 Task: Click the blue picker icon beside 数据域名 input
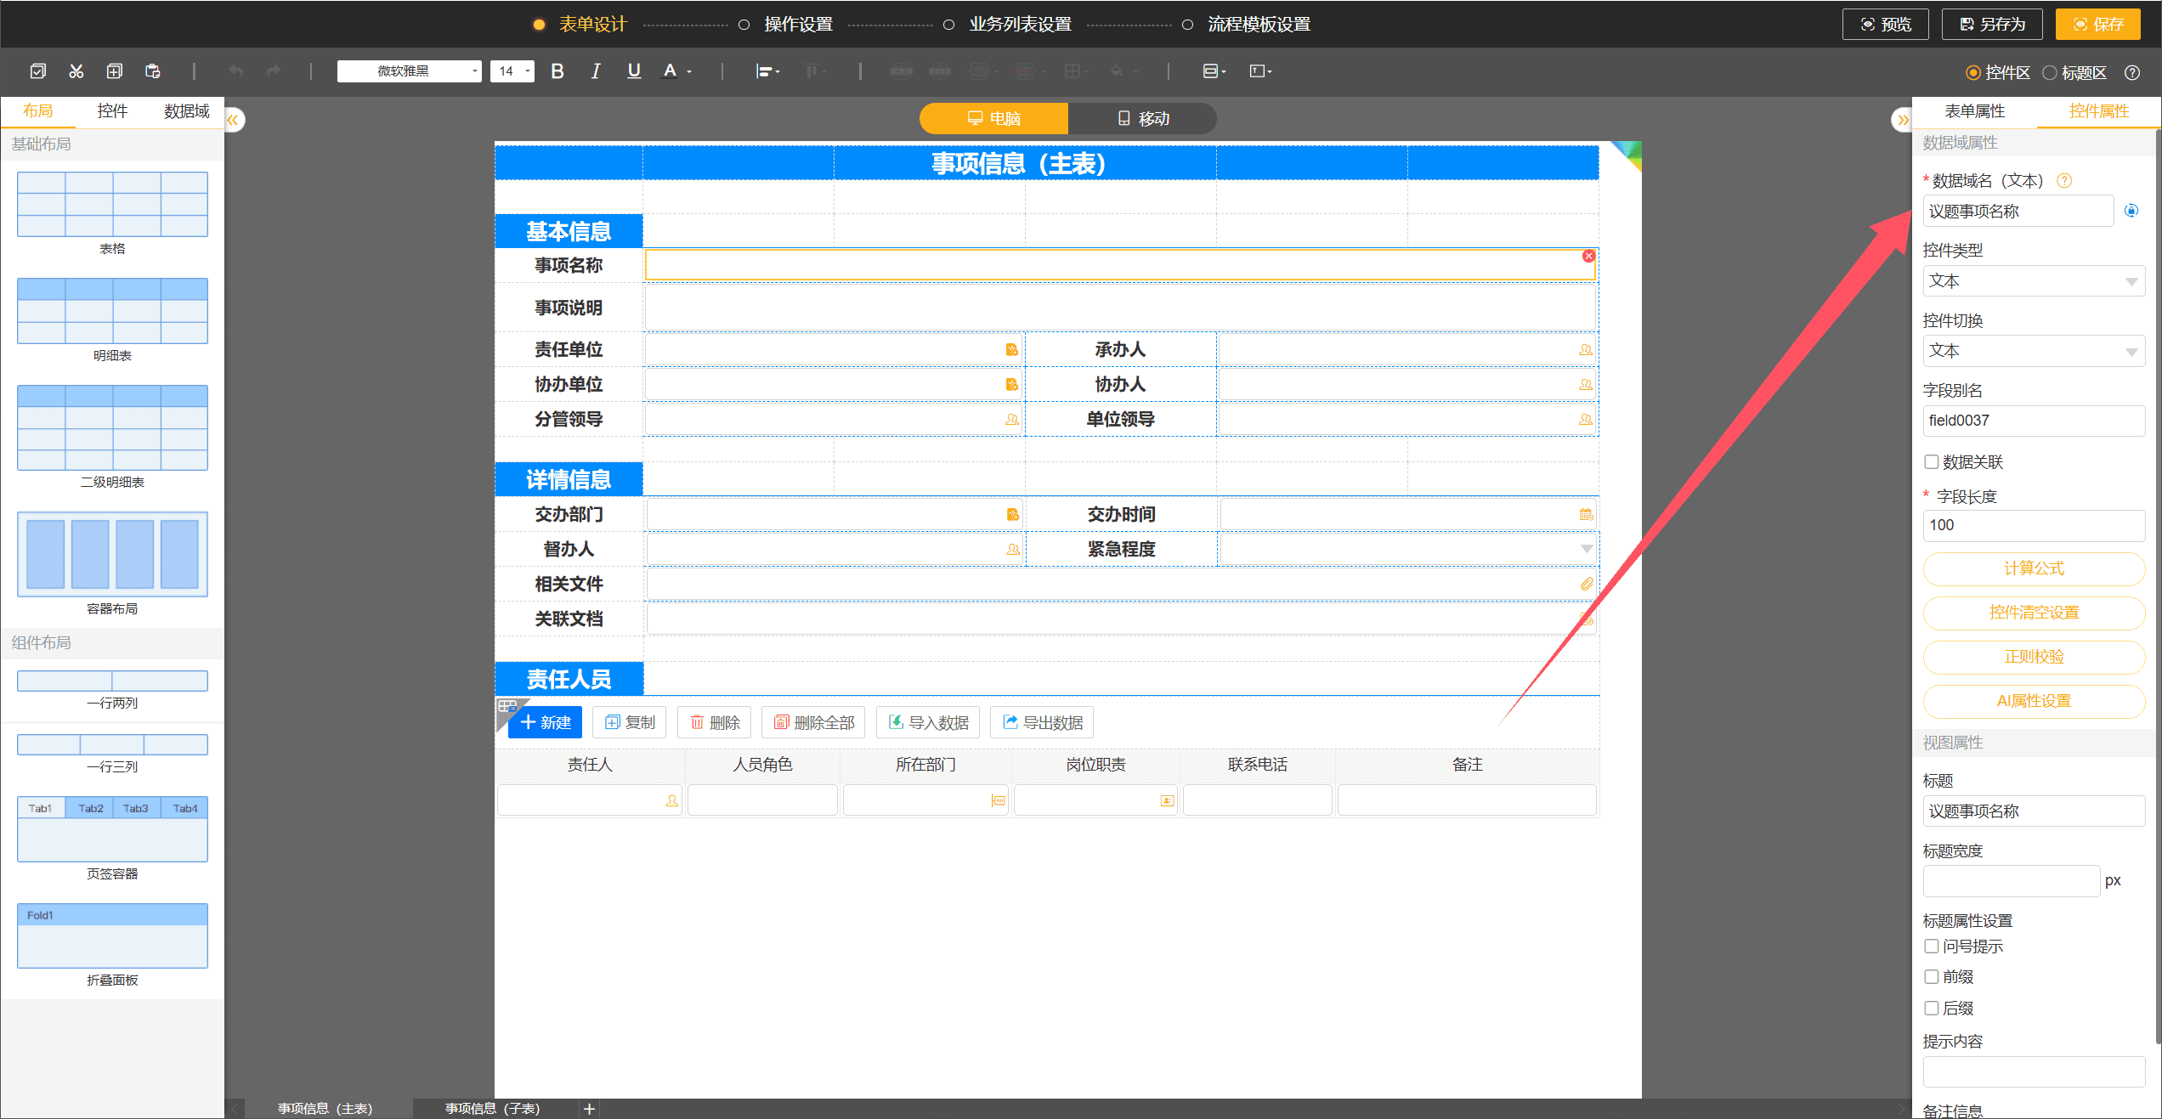(x=2131, y=211)
